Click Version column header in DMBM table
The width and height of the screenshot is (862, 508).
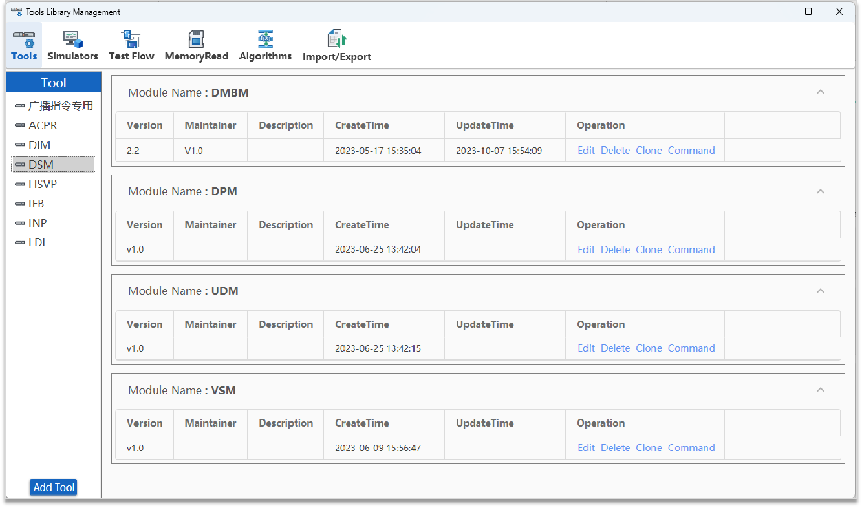144,125
